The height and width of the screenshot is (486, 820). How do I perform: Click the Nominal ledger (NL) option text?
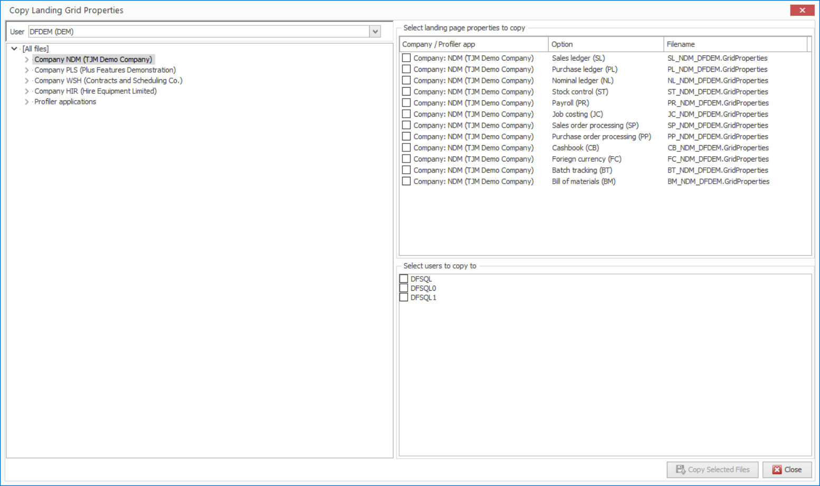[583, 80]
